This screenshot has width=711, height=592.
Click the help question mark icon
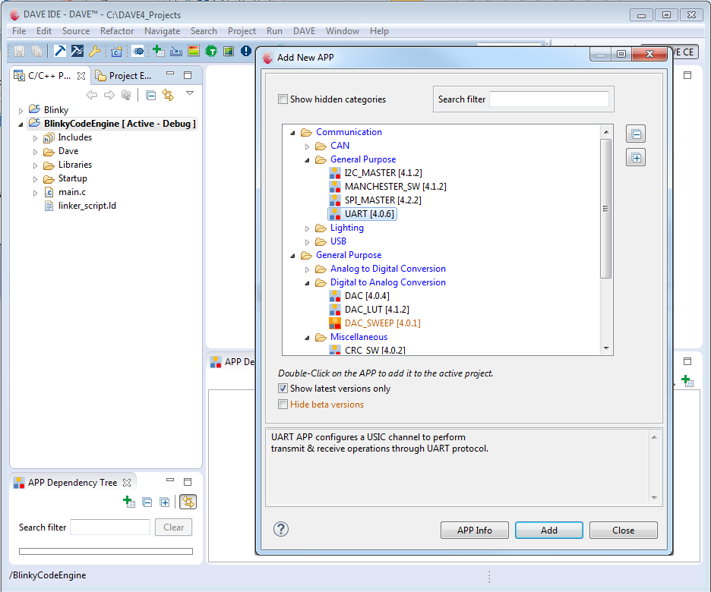pyautogui.click(x=281, y=529)
